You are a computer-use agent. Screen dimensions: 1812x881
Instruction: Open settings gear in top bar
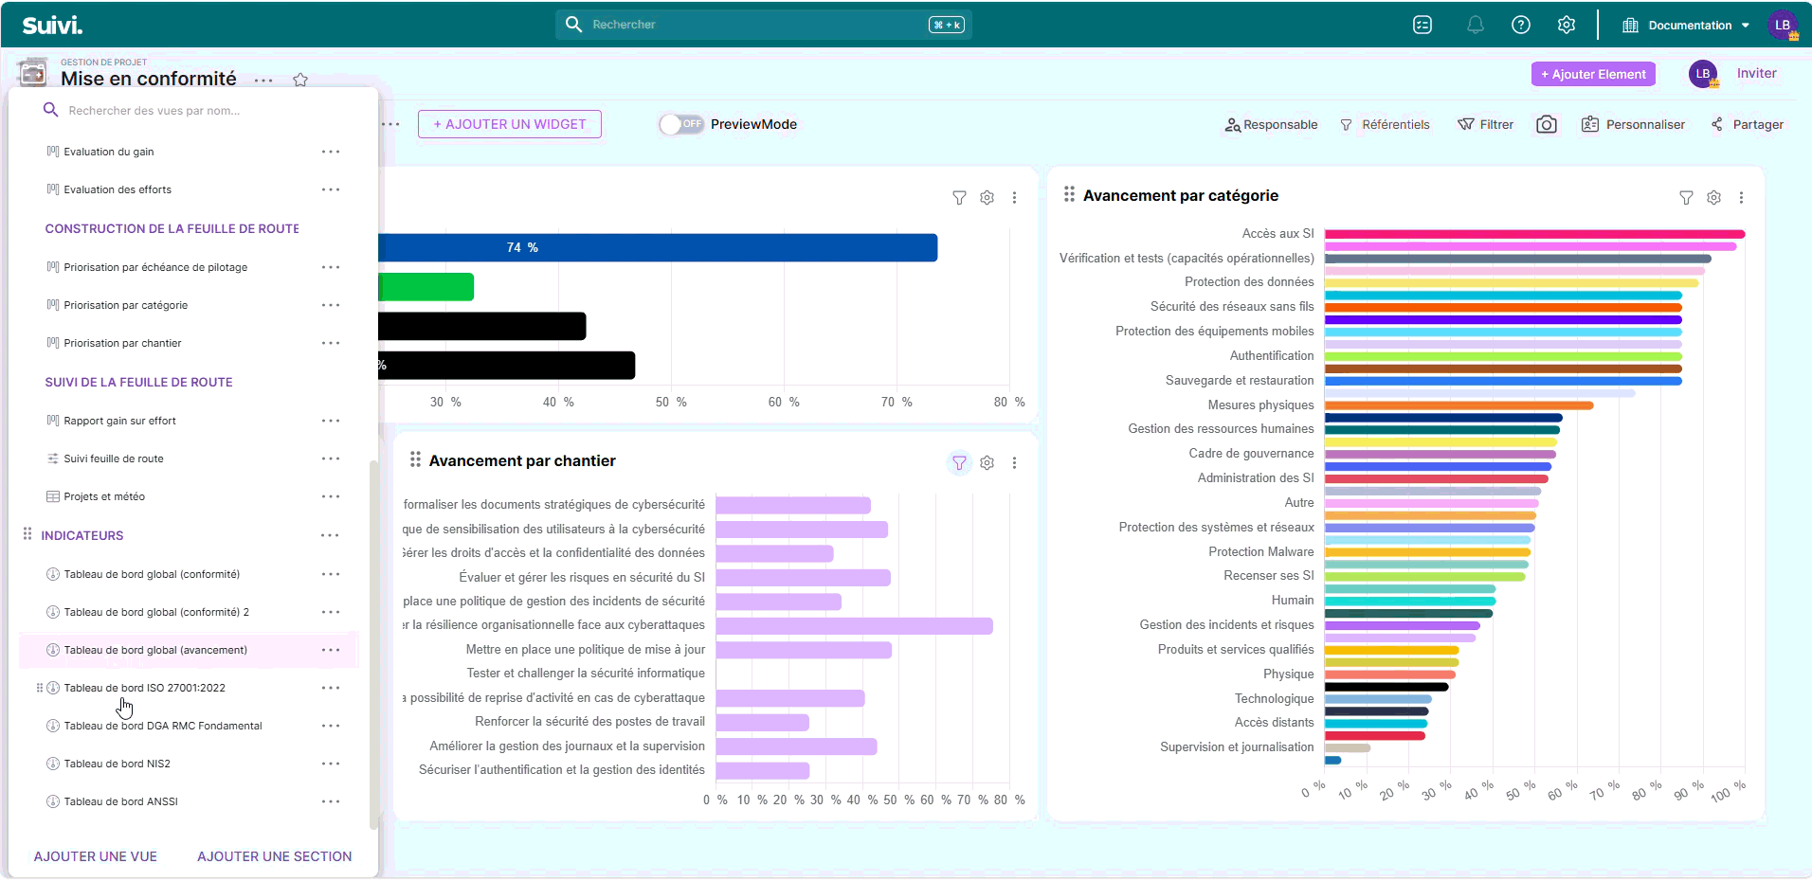(x=1566, y=26)
